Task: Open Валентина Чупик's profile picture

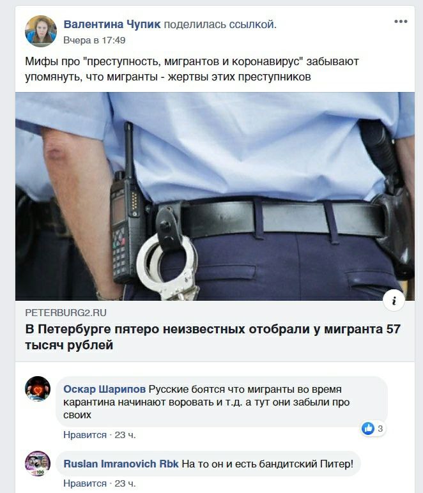Action: 41,31
